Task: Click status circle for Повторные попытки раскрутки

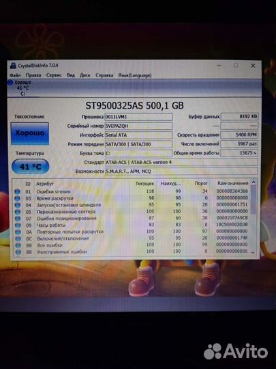Action: point(18,232)
